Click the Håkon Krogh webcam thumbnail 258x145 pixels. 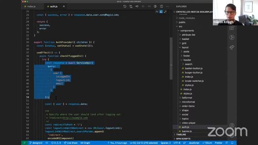click(x=235, y=12)
